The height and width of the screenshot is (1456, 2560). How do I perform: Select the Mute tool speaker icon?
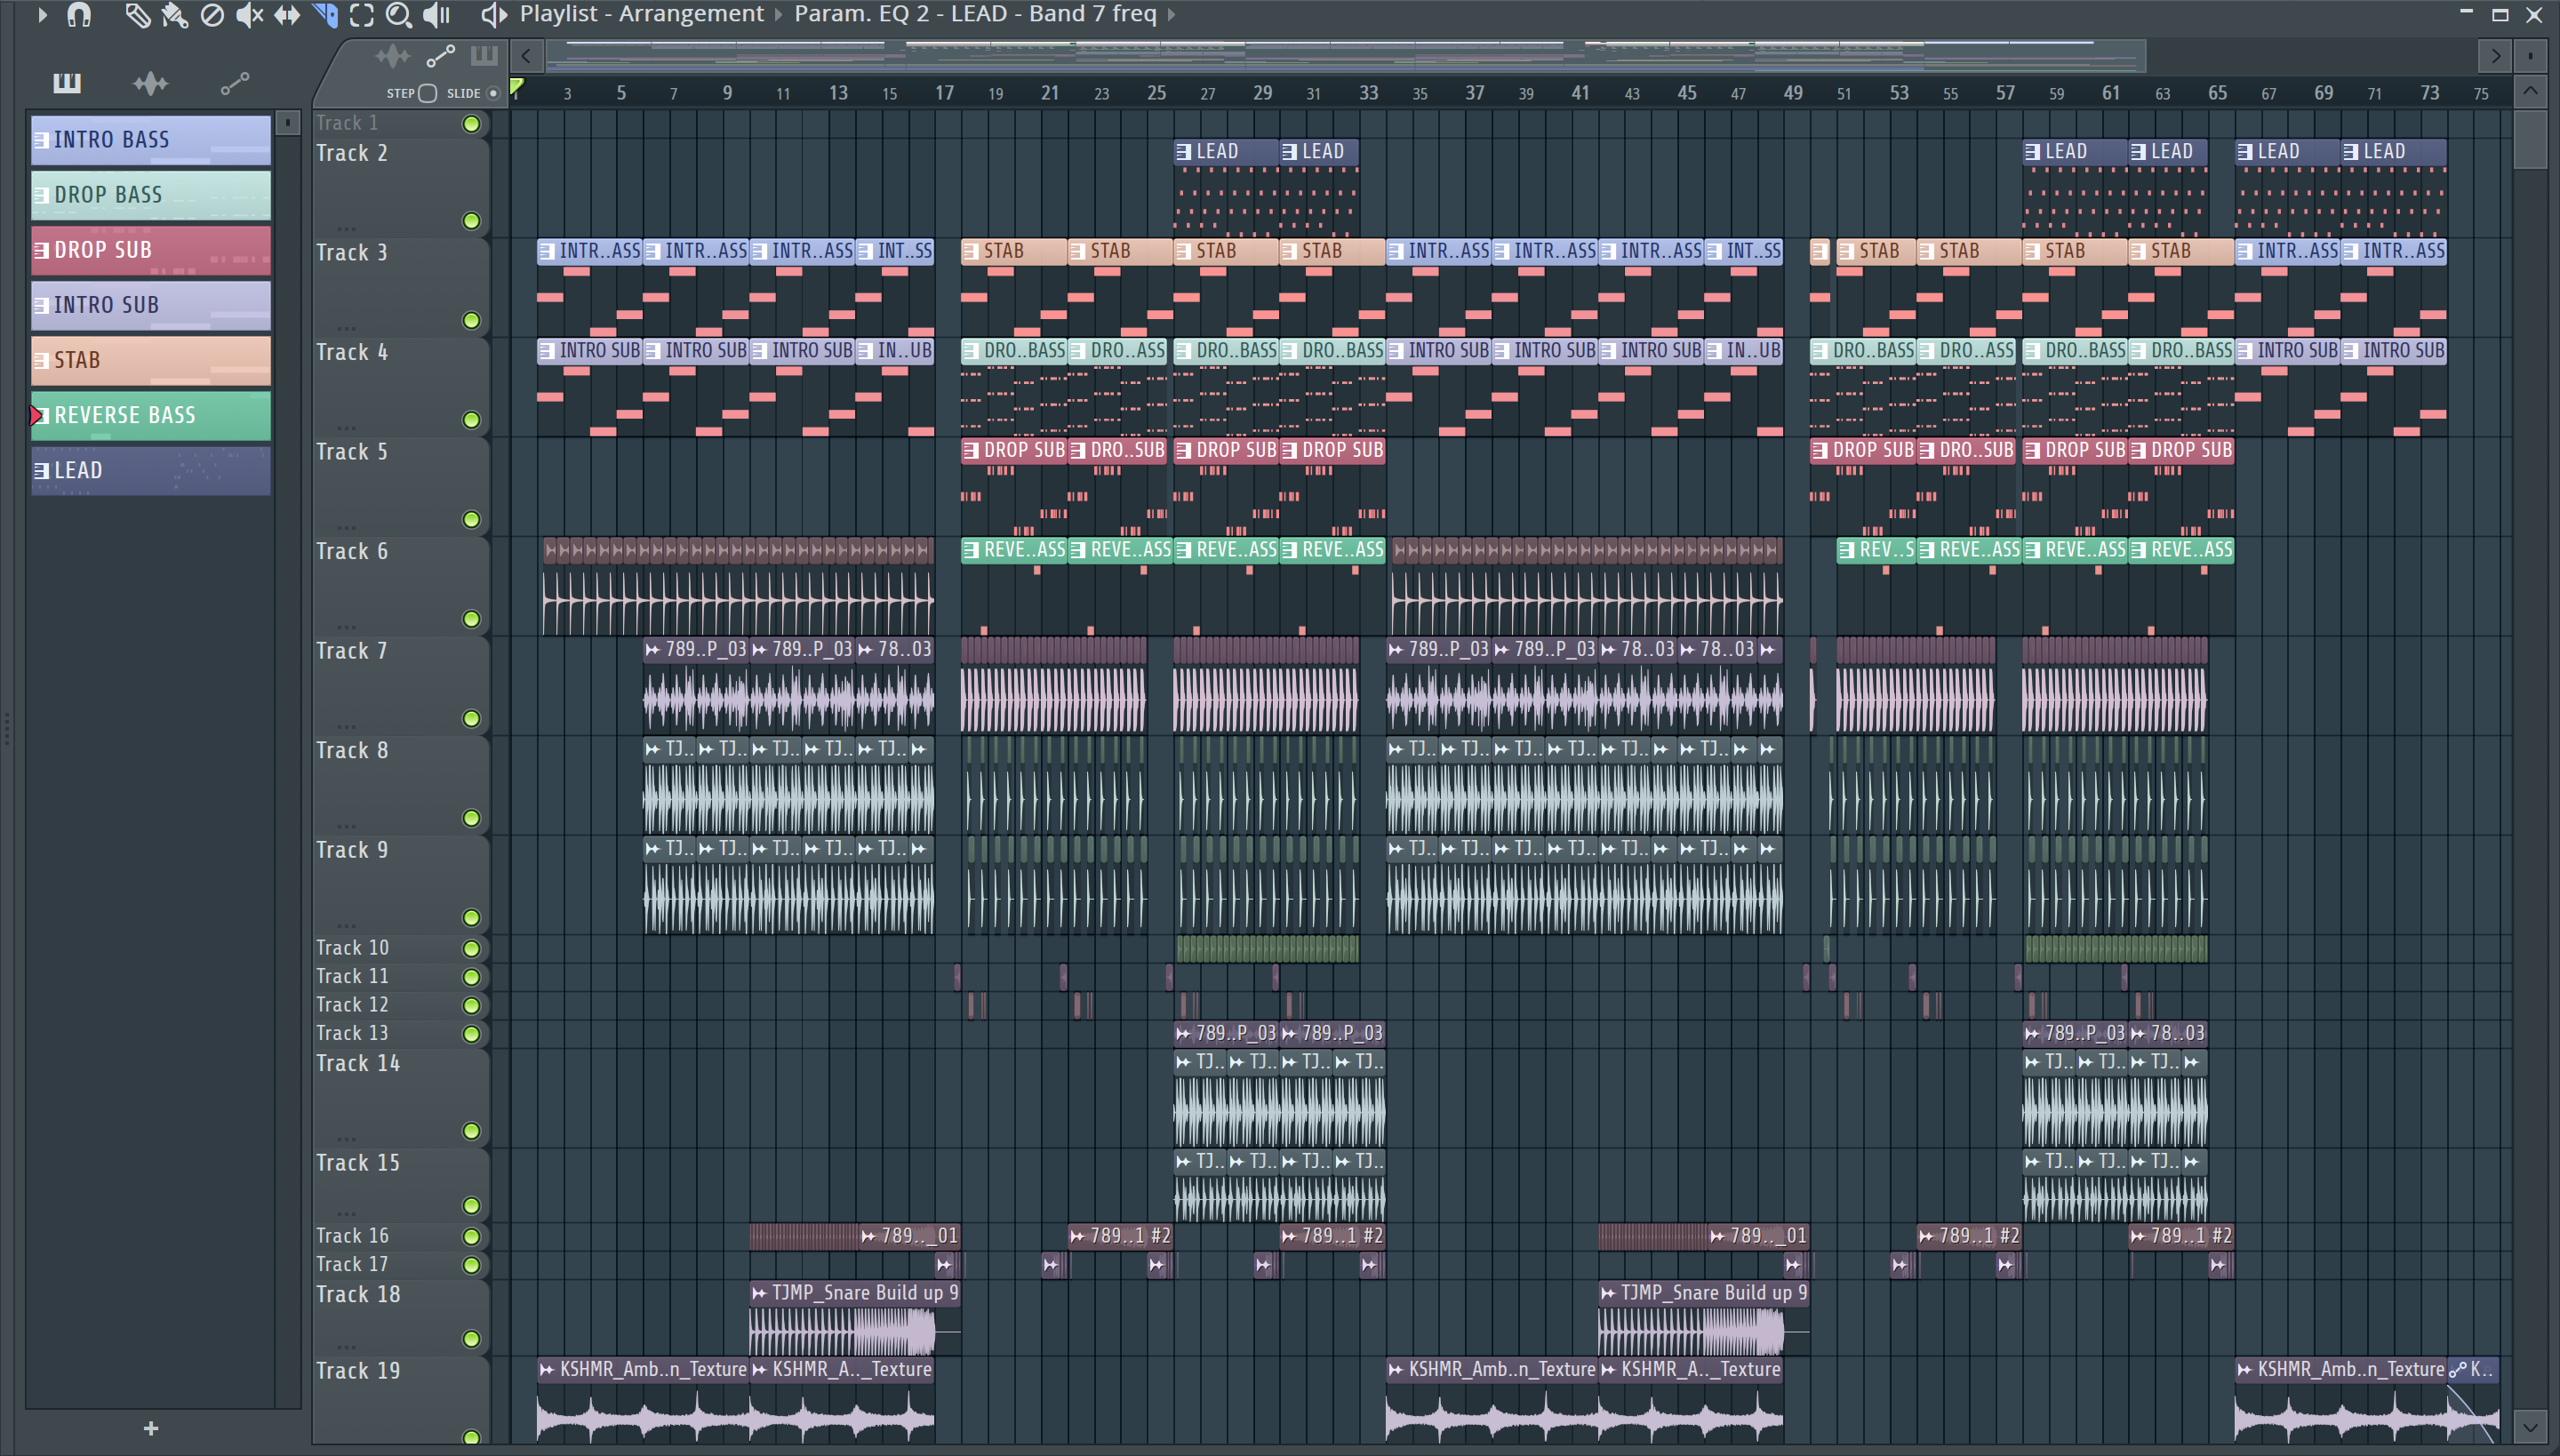(x=249, y=15)
